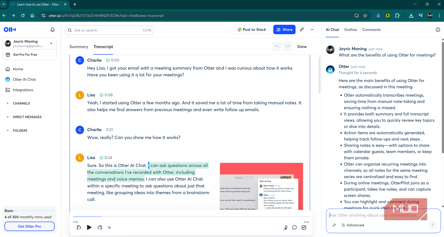Viewport: 444px width, 237px height.
Task: Click the verified checkmark beside Charlie 0:00
Action: pyautogui.click(x=108, y=60)
